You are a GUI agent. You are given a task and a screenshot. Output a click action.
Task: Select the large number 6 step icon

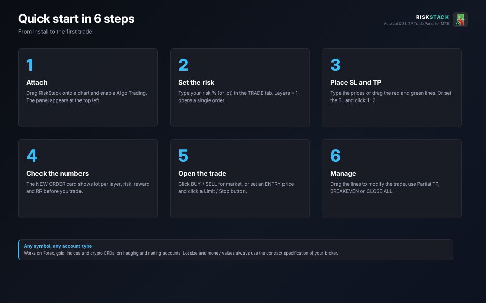tap(335, 156)
